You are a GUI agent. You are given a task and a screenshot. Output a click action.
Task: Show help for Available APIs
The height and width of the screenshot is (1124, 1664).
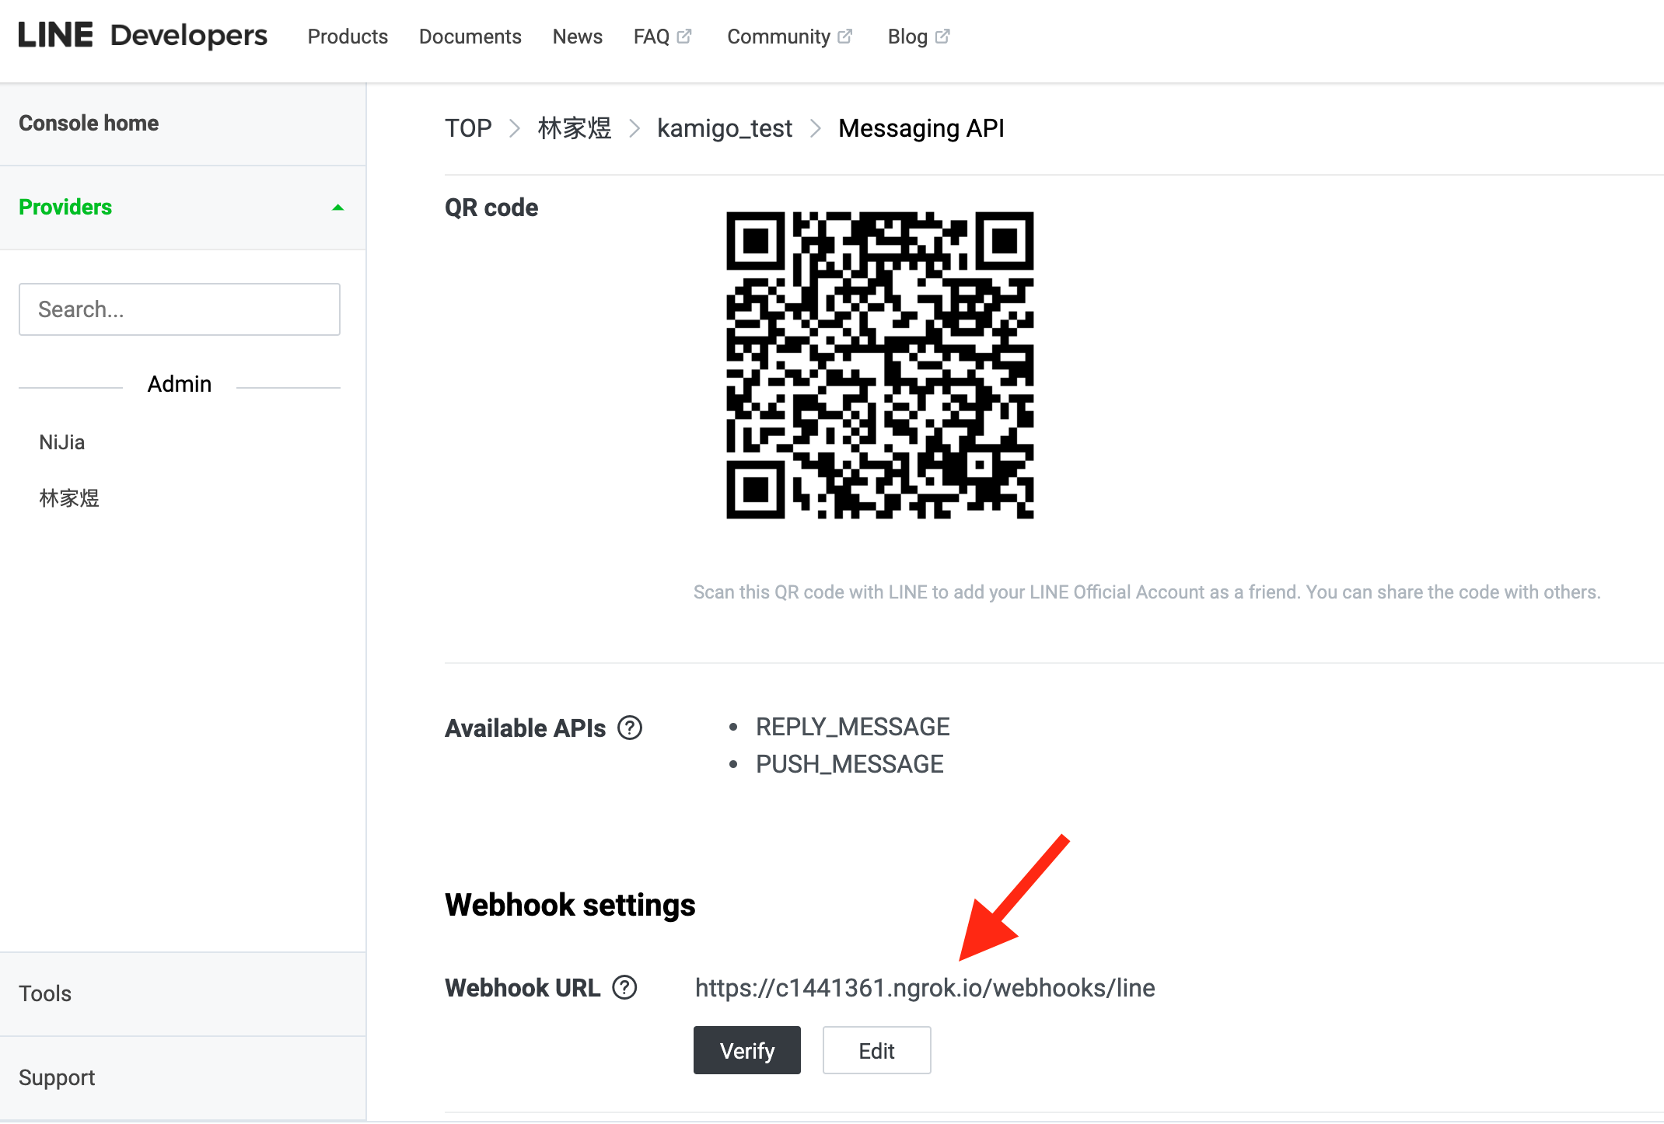tap(630, 728)
